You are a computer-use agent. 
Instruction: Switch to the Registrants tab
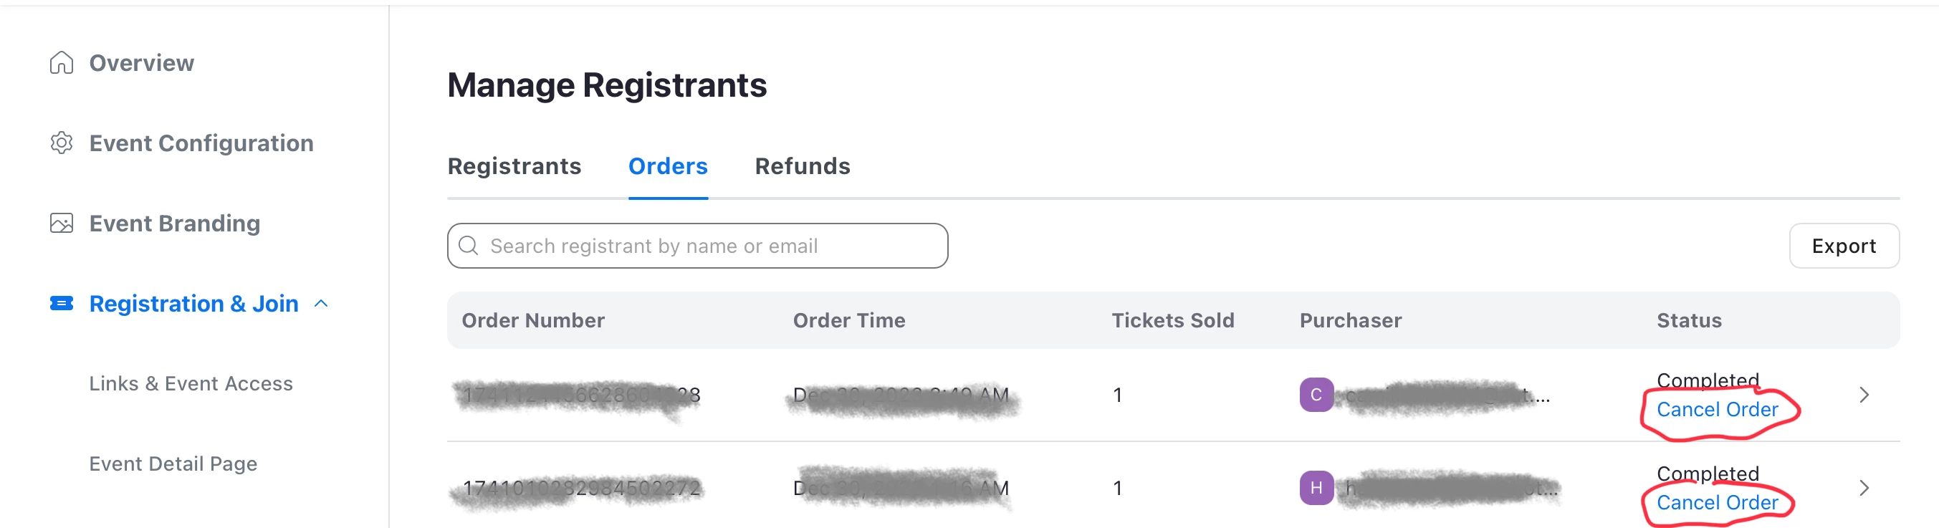514,166
